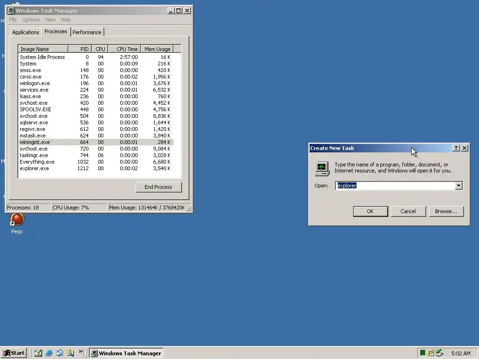Click the CPU Usage: 7% status entry
Screen dimensions: 479x359
tap(80, 208)
